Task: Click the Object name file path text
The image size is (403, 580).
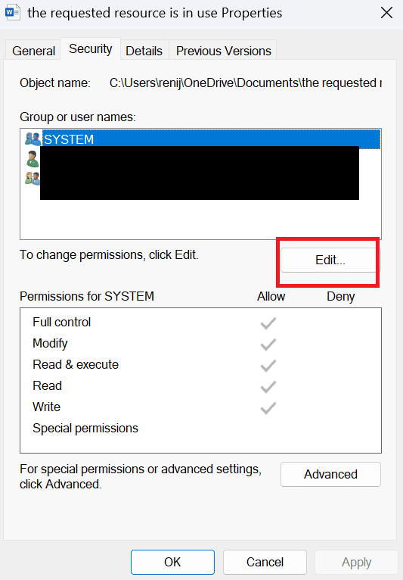Action: click(246, 83)
